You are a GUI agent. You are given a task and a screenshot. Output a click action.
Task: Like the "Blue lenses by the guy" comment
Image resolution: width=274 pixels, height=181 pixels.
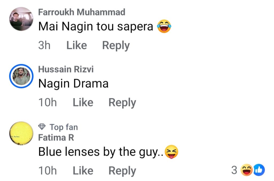click(x=83, y=171)
